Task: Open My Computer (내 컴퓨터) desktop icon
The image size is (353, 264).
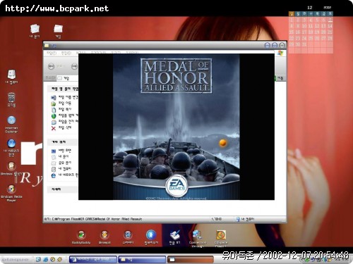Action: 11,77
